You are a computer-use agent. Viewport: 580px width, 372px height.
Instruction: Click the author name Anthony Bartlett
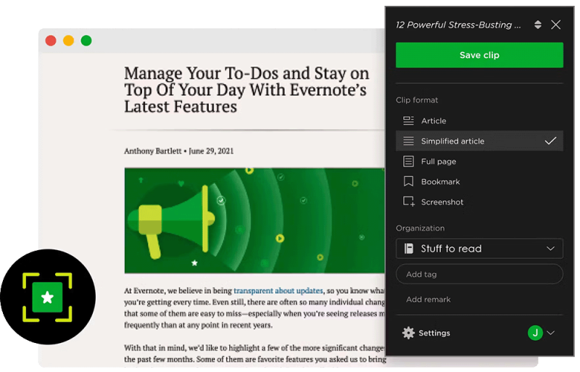click(x=153, y=151)
